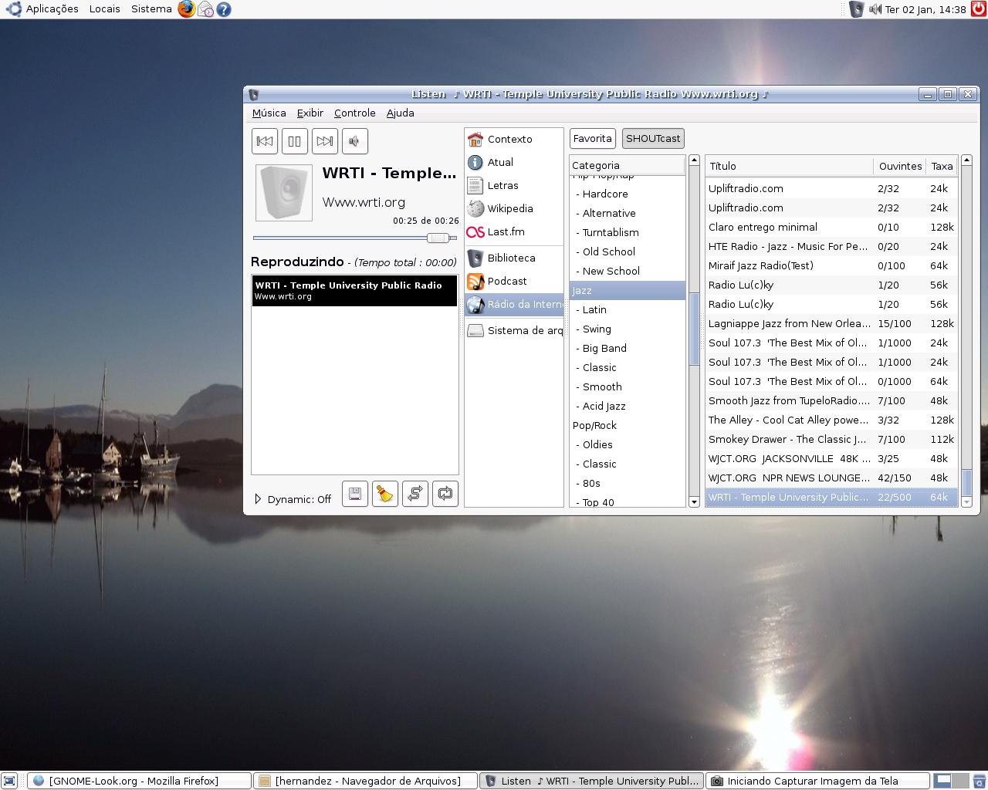Image resolution: width=988 pixels, height=790 pixels.
Task: Open the Ajuda menu
Action: (x=401, y=113)
